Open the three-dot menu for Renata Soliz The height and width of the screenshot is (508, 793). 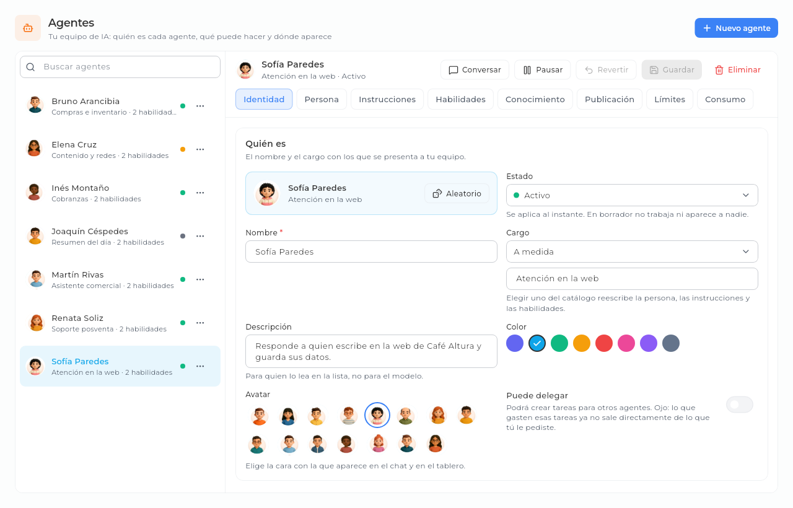point(200,323)
